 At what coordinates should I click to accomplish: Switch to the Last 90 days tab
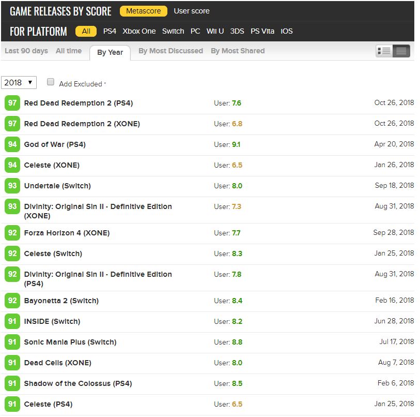(26, 51)
